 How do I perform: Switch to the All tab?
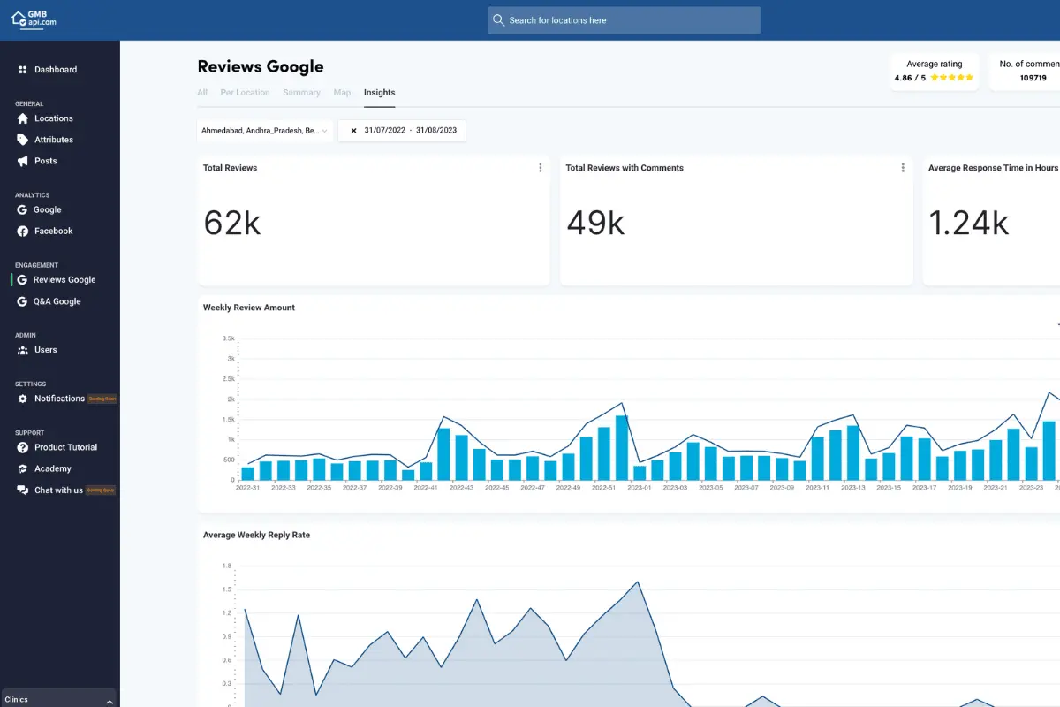202,93
